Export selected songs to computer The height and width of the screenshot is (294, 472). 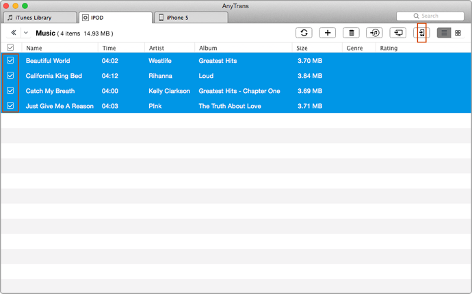398,33
